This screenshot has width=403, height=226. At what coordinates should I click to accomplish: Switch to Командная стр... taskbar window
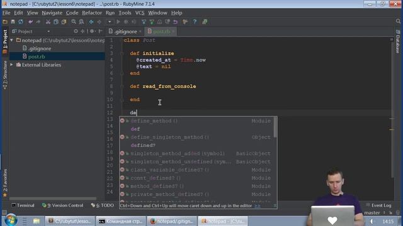(x=121, y=221)
